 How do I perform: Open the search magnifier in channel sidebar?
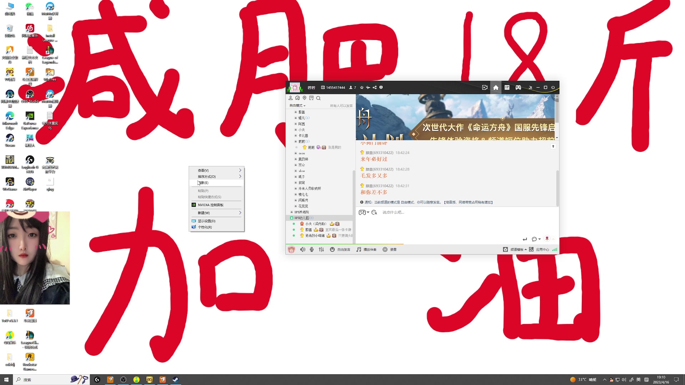(x=318, y=98)
